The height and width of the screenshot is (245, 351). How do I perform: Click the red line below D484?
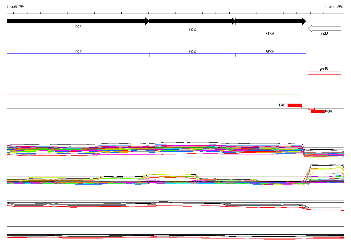(x=328, y=118)
